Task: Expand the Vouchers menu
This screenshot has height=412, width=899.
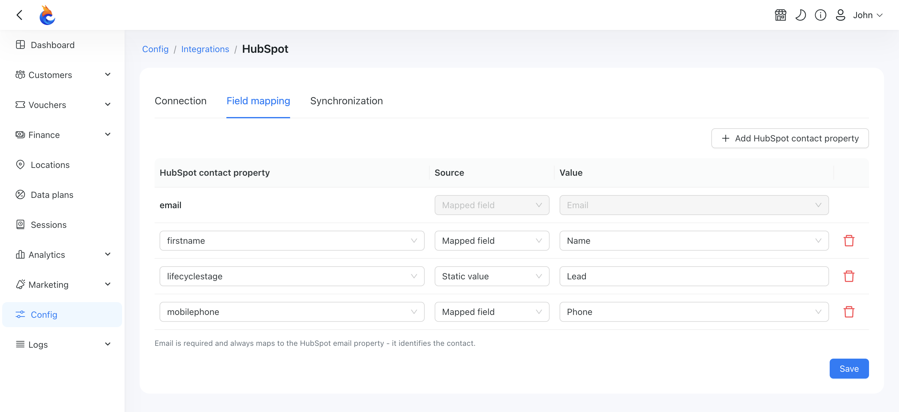Action: [62, 105]
